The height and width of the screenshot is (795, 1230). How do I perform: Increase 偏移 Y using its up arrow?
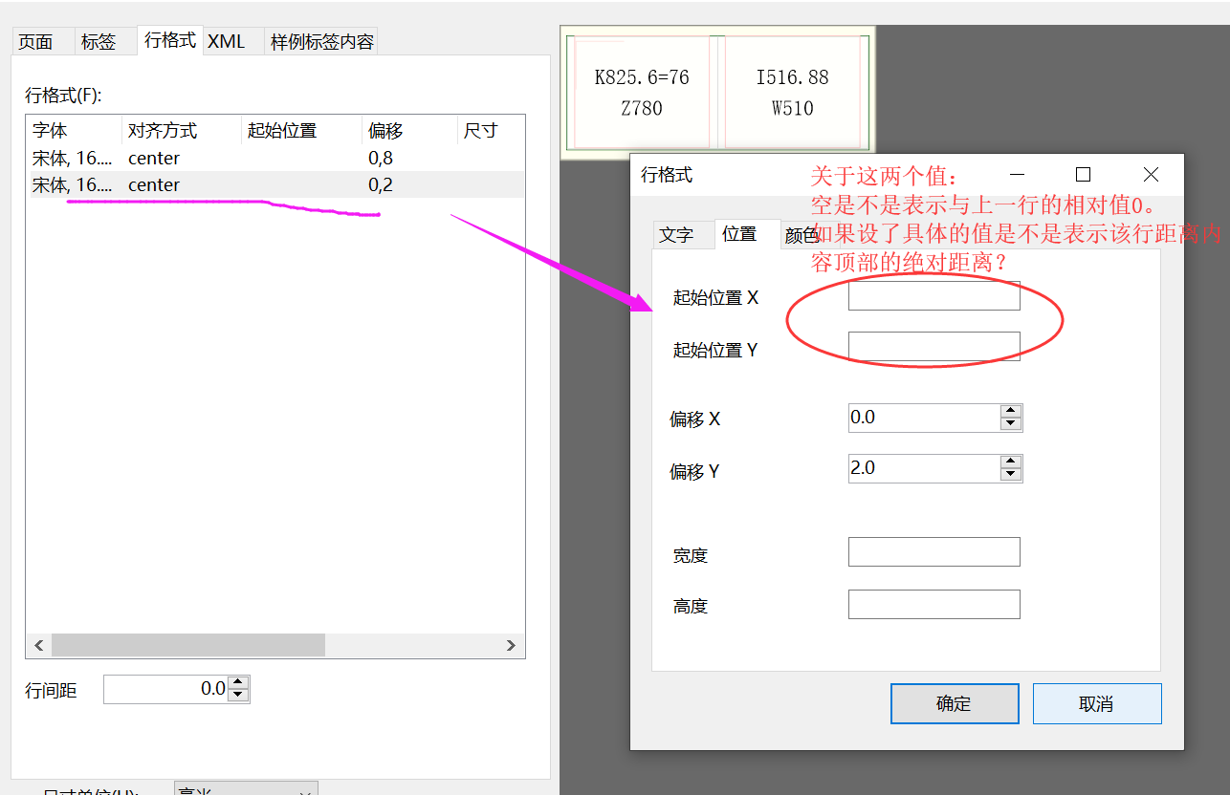tap(1013, 462)
